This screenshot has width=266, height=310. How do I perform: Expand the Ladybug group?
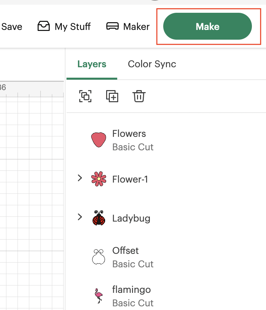(x=80, y=217)
